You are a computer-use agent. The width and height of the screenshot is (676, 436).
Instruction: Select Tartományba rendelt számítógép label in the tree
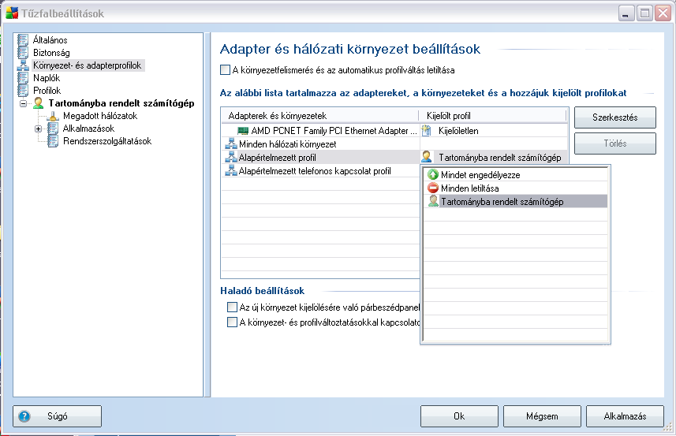121,103
